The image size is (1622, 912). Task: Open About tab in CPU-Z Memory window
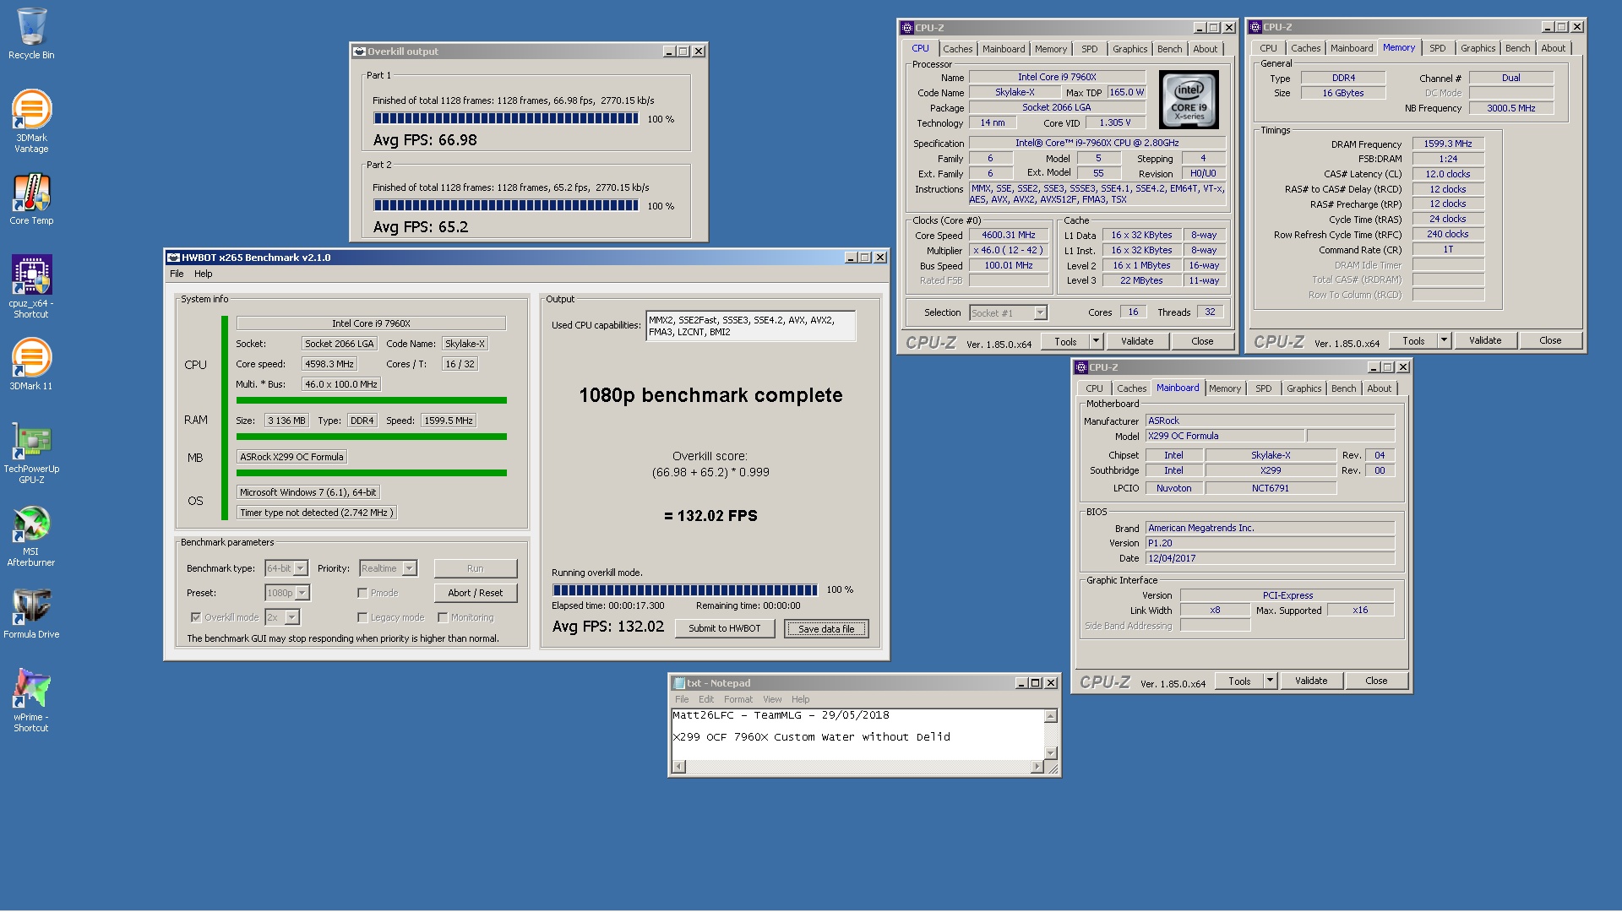point(1553,48)
